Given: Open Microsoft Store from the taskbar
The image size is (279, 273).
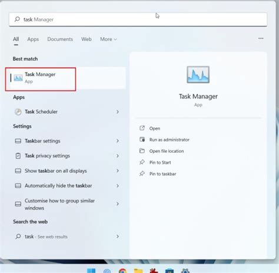Looking at the screenshot, I should coord(170,271).
